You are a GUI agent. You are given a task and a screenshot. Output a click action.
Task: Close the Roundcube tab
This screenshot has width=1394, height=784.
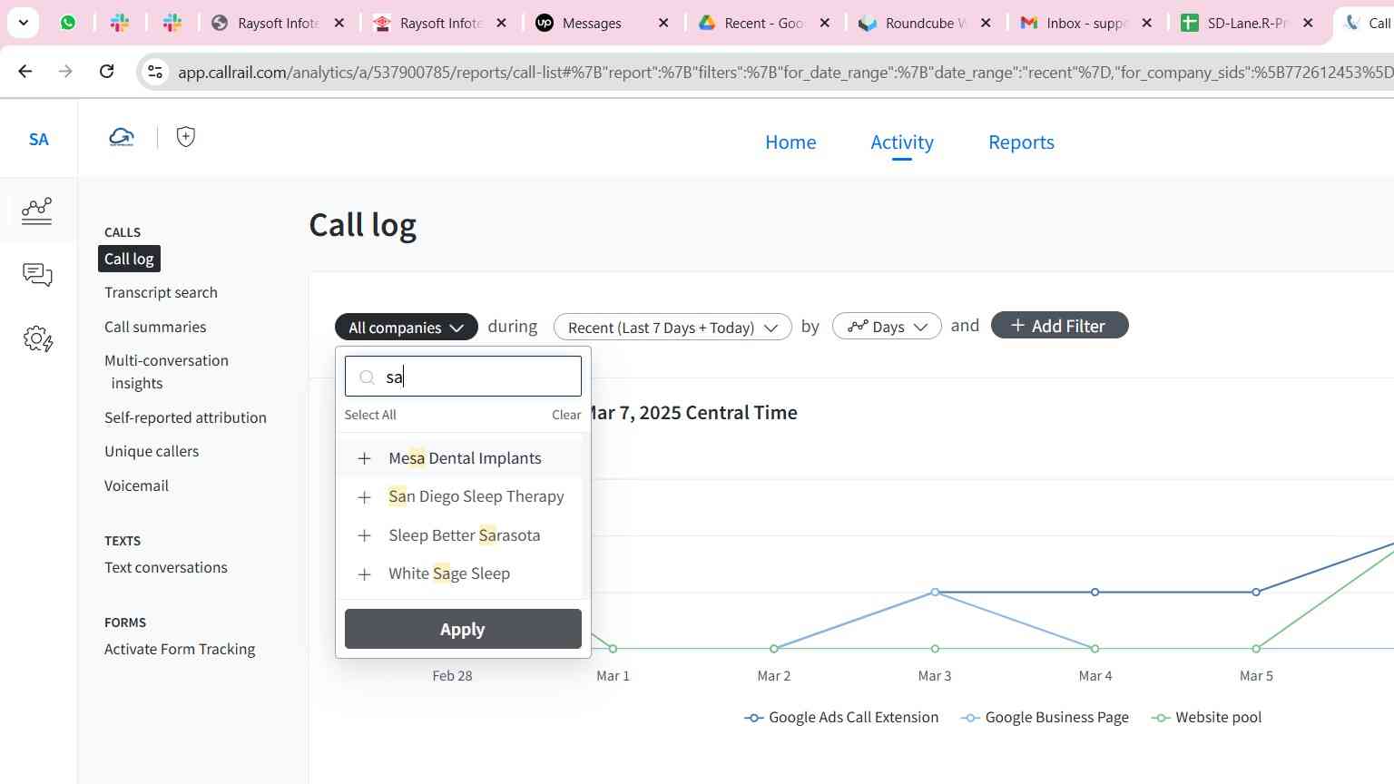coord(986,23)
